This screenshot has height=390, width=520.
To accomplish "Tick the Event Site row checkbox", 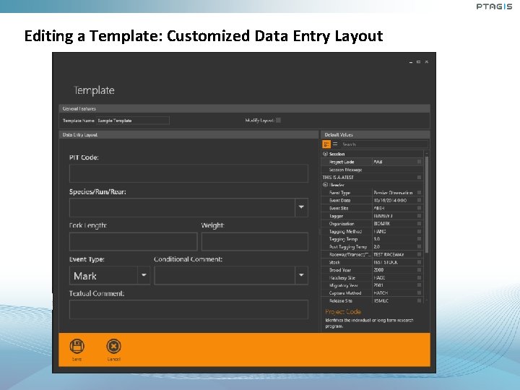I will point(419,208).
